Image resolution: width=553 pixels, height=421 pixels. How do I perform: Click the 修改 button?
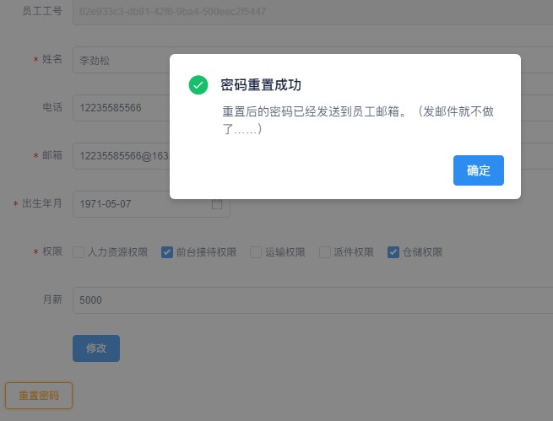(96, 348)
